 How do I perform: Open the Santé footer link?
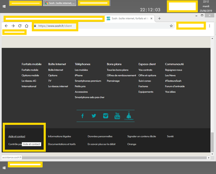tap(170, 136)
